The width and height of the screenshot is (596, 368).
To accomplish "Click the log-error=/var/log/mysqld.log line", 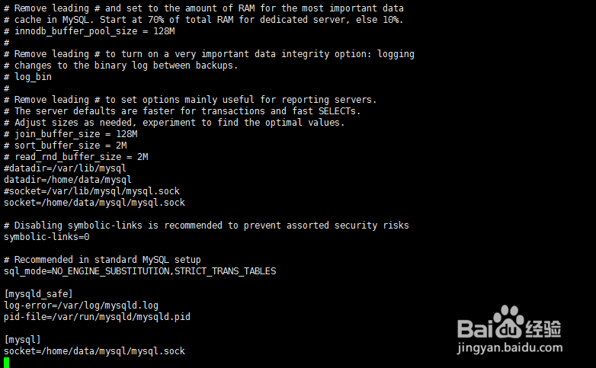I will tap(81, 306).
